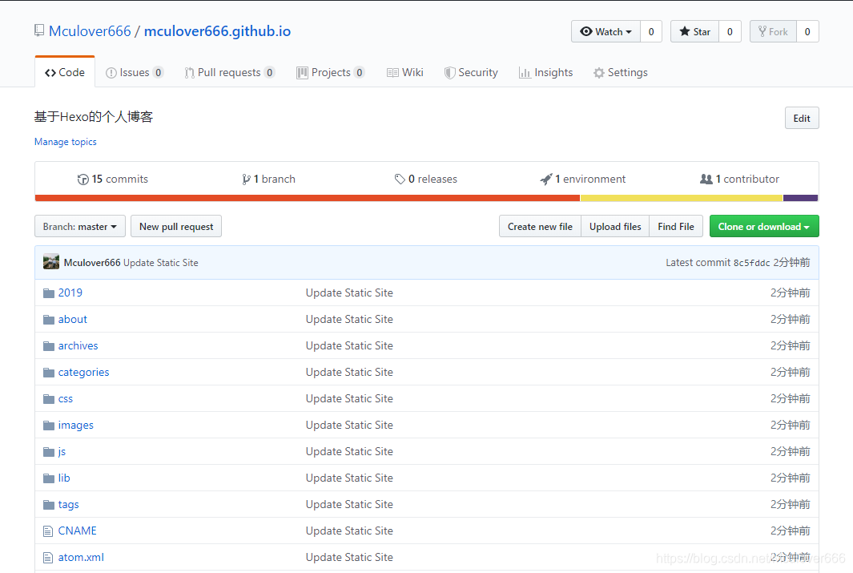Star the repository

[694, 31]
